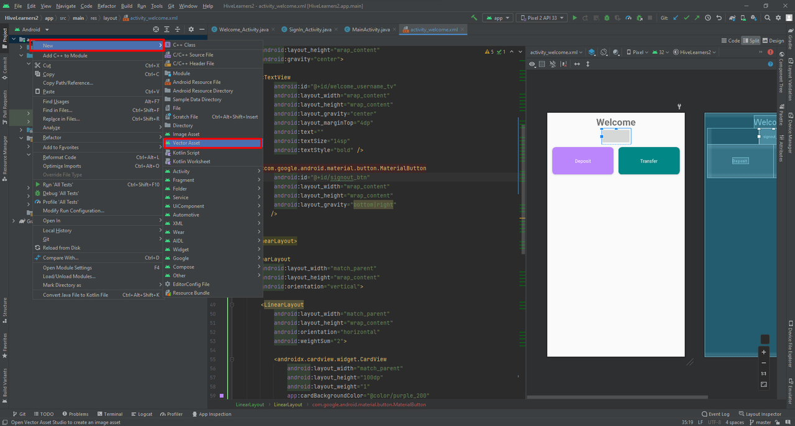Open the Pixel device preview dropdown
The height and width of the screenshot is (426, 795).
pos(638,52)
